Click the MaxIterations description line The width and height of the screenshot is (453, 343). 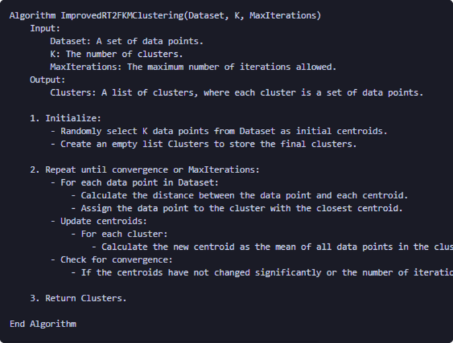coord(193,67)
